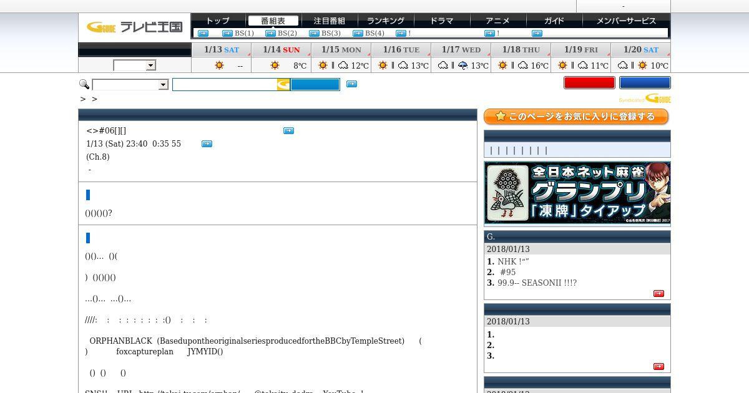Open the mahjong Grand Prix banner ad
This screenshot has height=393, width=749.
577,193
